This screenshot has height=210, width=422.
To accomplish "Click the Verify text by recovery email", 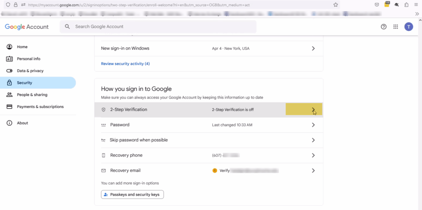I will point(225,171).
